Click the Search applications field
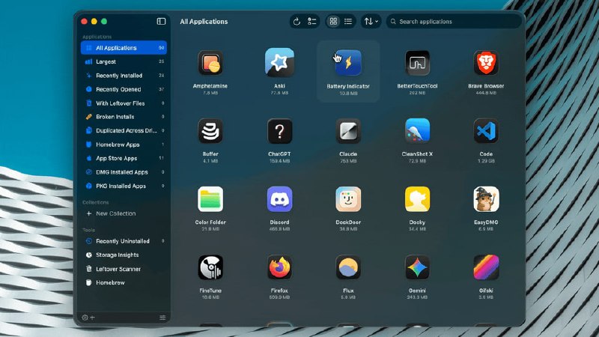This screenshot has height=337, width=599. click(x=454, y=22)
